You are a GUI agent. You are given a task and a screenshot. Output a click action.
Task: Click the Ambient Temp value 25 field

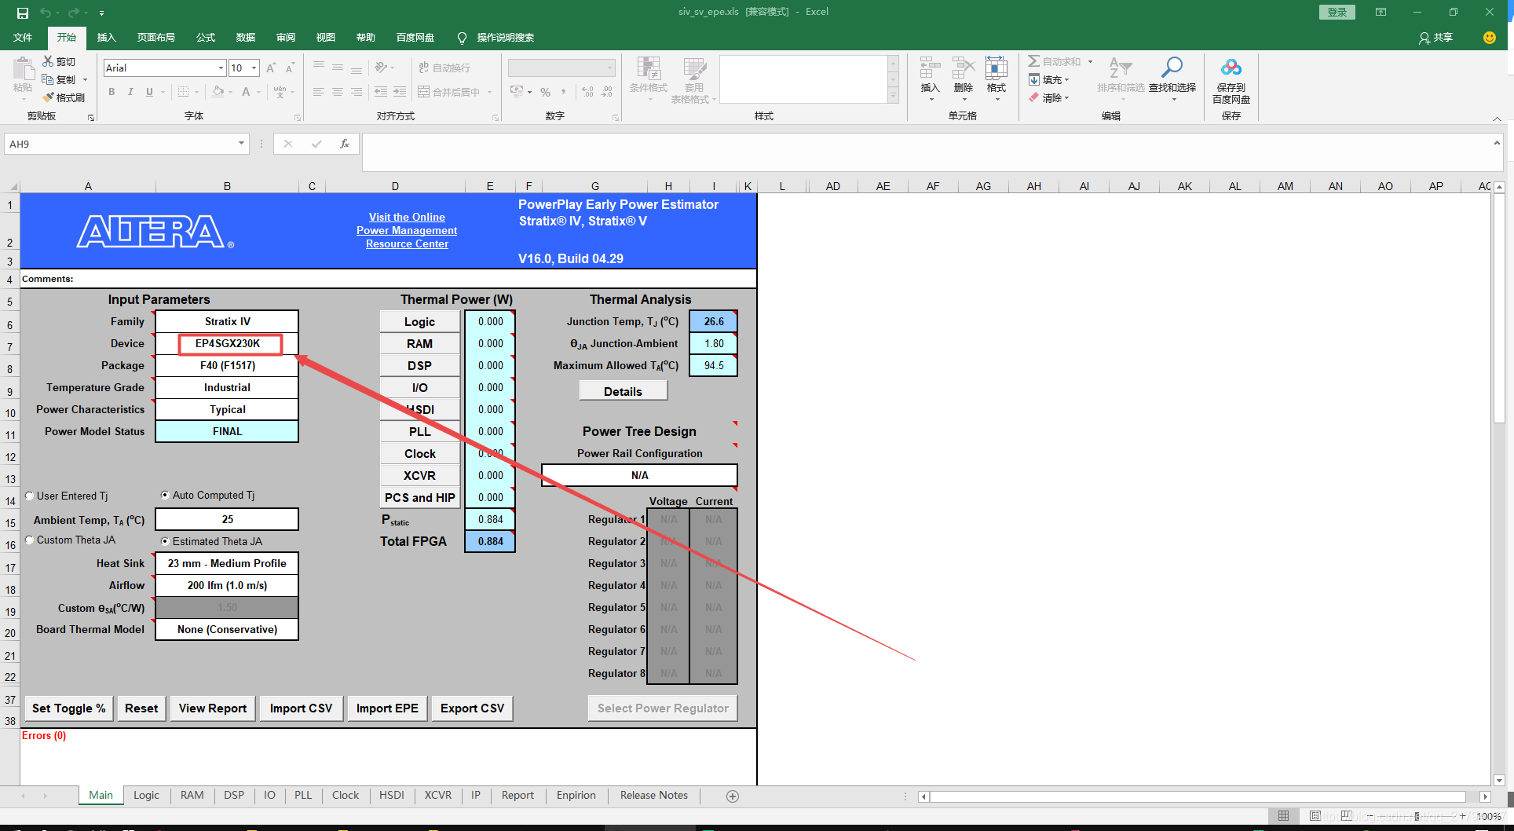point(227,519)
